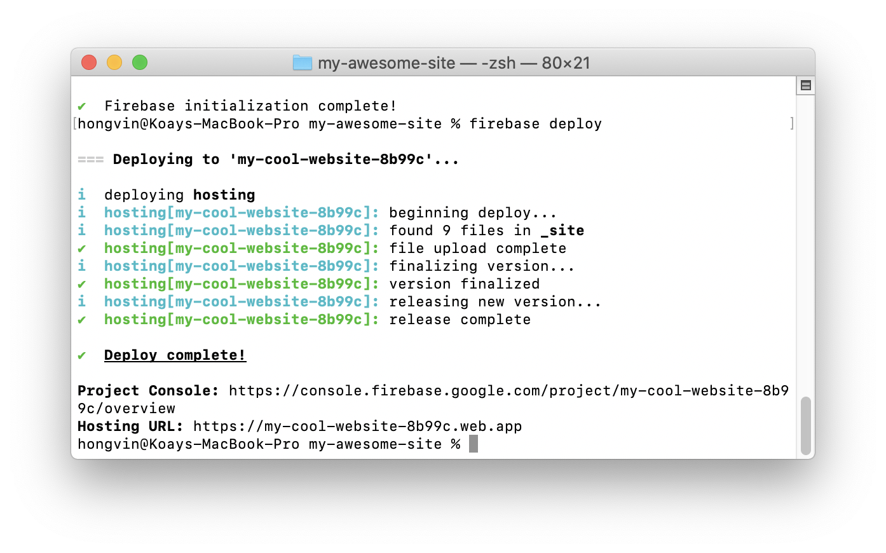Click the version finalized message
Image resolution: width=886 pixels, height=553 pixels.
465,284
